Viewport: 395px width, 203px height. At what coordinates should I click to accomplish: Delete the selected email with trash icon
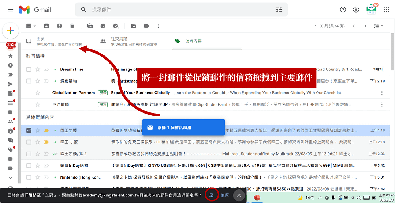click(72, 26)
